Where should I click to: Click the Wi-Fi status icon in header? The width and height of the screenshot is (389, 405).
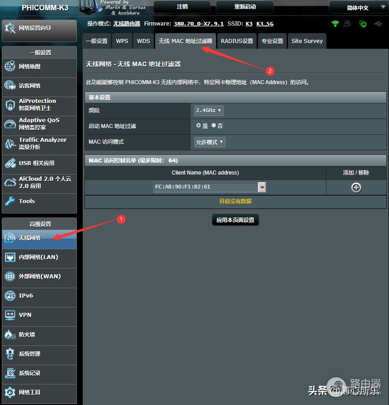[x=335, y=24]
